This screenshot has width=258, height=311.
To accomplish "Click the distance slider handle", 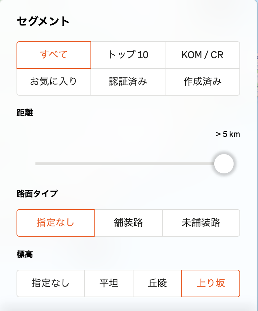I will pos(224,164).
